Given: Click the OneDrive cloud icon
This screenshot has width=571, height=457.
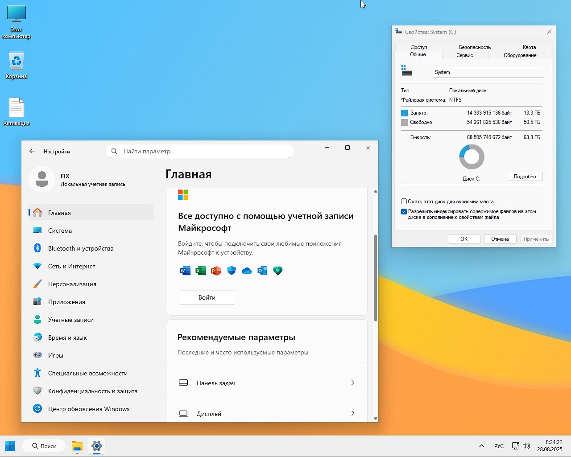Looking at the screenshot, I should [247, 271].
